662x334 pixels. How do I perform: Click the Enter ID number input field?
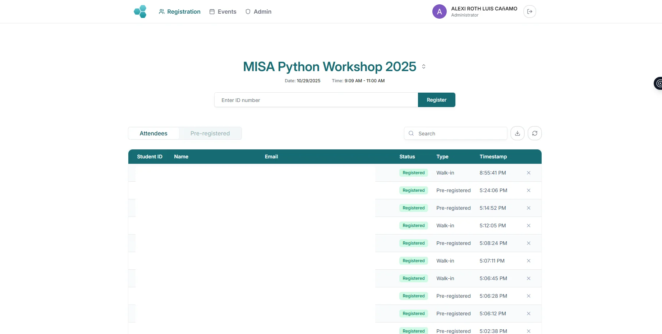pyautogui.click(x=316, y=100)
